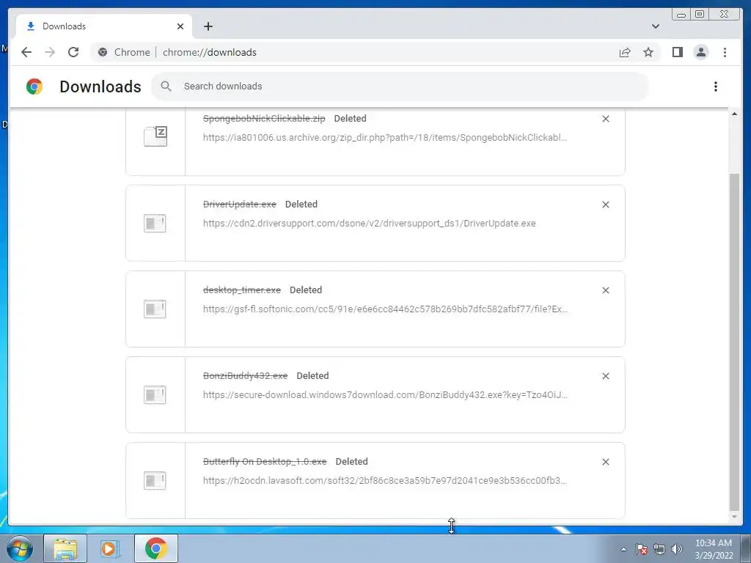Click the DriverUpdate.exe file icon
Image resolution: width=751 pixels, height=563 pixels.
pyautogui.click(x=155, y=223)
